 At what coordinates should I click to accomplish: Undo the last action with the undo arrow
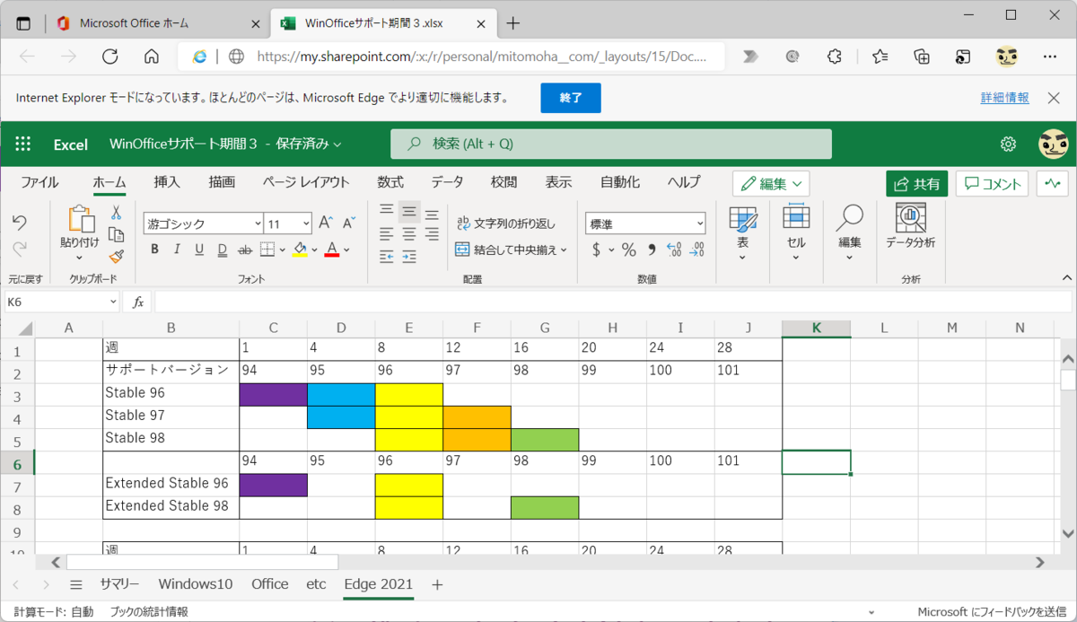click(20, 222)
